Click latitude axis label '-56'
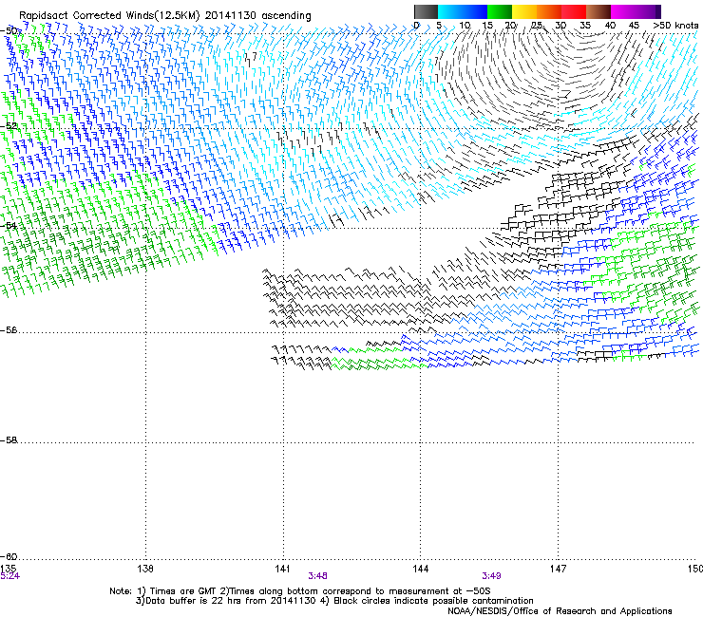 pyautogui.click(x=9, y=330)
